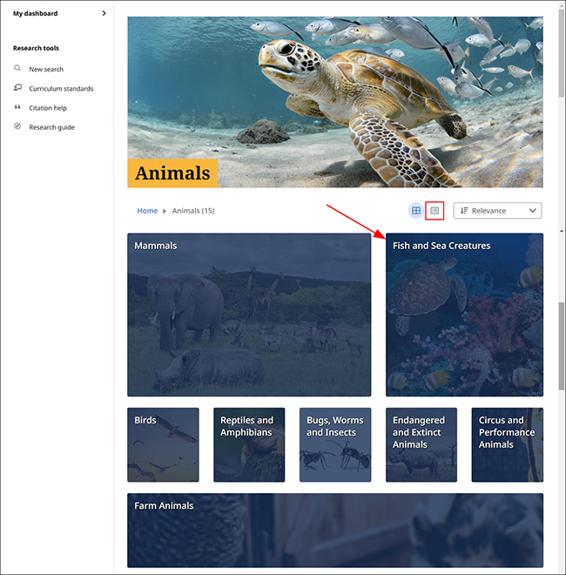
Task: Open the Bugs, Worms and Insects tile
Action: pyautogui.click(x=335, y=445)
